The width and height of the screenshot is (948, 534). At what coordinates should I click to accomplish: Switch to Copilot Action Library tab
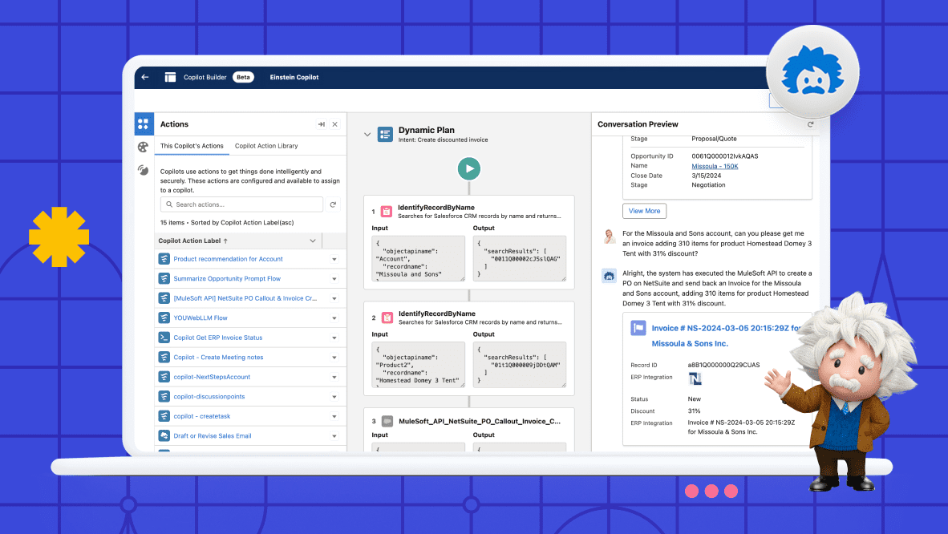click(266, 146)
